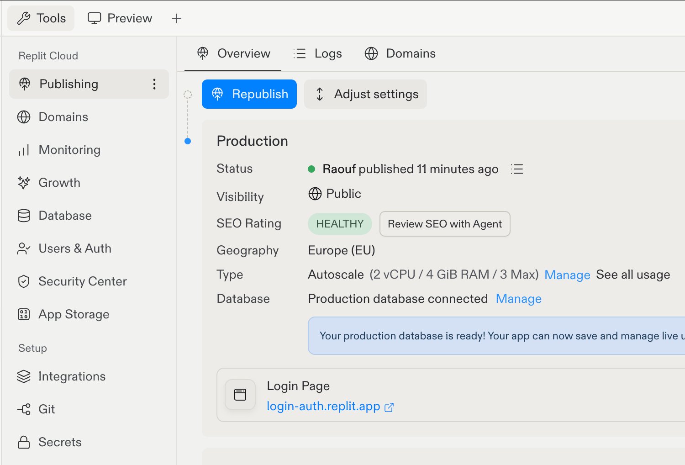Viewport: 685px width, 465px height.
Task: Click Review SEO with Agent button
Action: 445,224
